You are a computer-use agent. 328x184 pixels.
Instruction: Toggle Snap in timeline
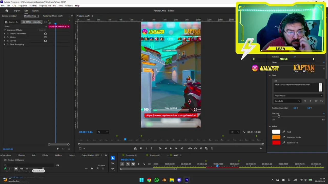(x=128, y=164)
